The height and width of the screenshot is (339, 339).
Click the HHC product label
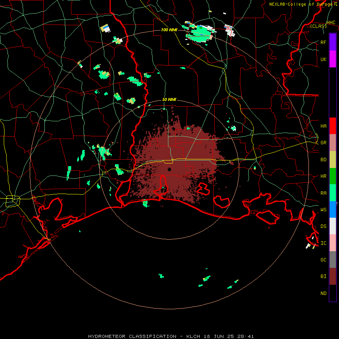tap(331, 23)
